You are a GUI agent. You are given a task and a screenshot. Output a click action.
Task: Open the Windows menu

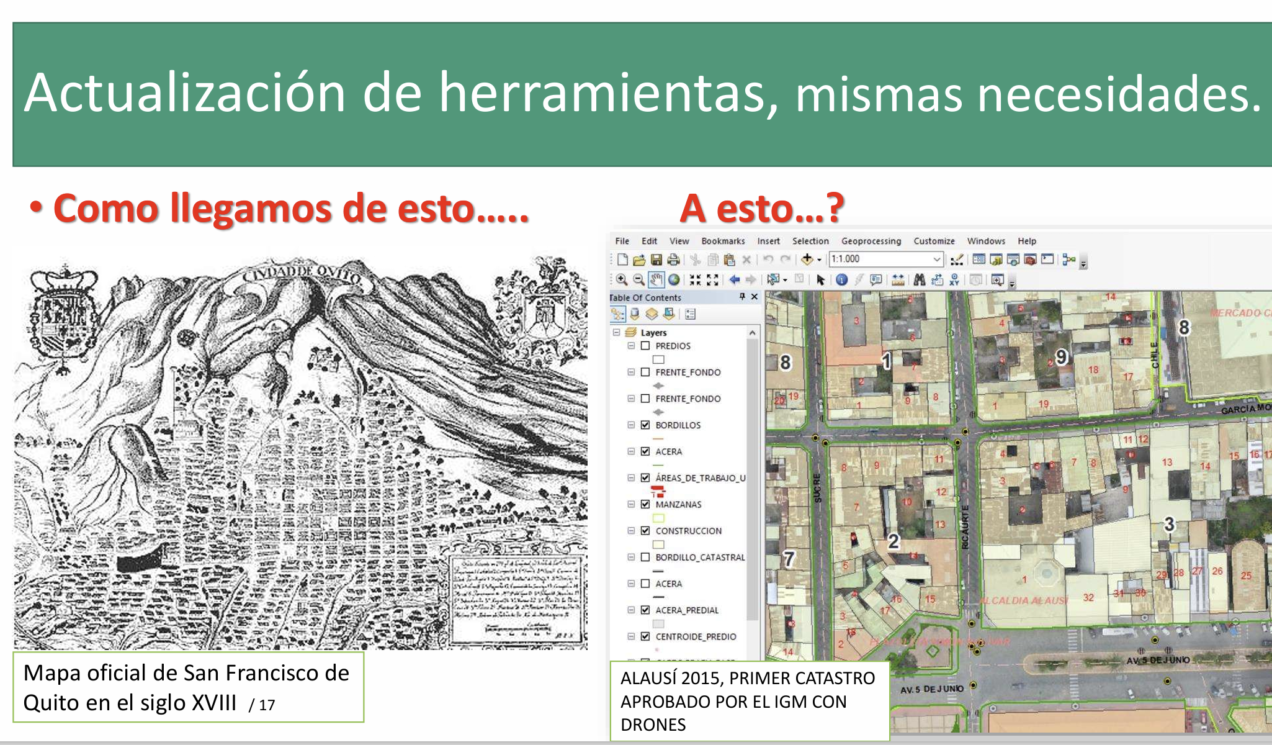(x=986, y=241)
